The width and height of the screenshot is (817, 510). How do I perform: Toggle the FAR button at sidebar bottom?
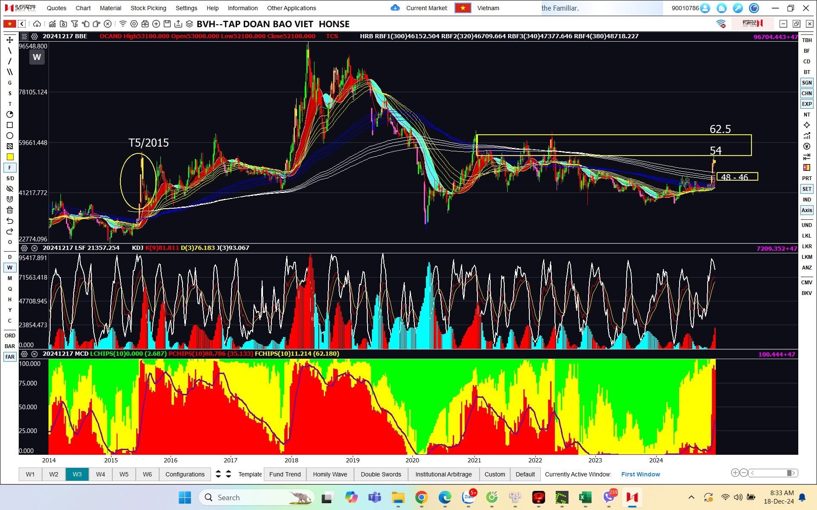(10, 357)
